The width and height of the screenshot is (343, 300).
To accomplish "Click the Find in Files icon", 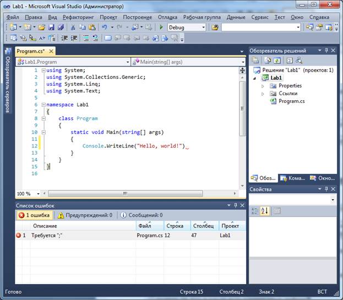I will click(x=215, y=28).
